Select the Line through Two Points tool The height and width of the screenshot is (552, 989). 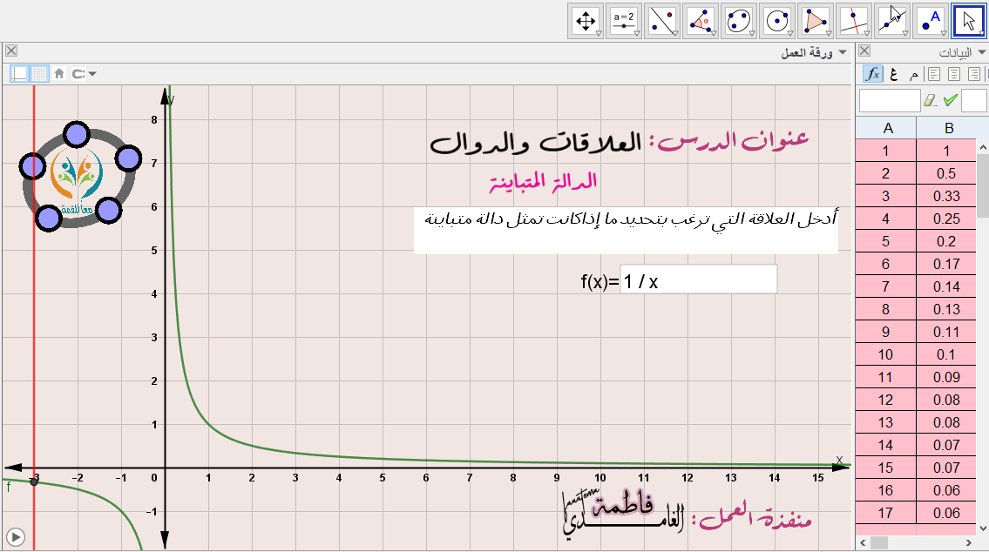[x=892, y=22]
